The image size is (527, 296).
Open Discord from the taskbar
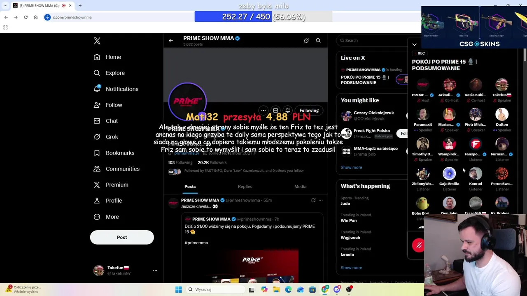point(337,290)
